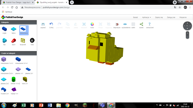This screenshot has height=108, width=193.
Task: Select the cegła brick category
Action: 4,29
